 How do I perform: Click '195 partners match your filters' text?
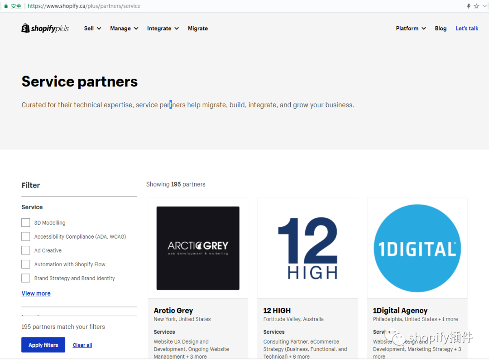(x=63, y=326)
